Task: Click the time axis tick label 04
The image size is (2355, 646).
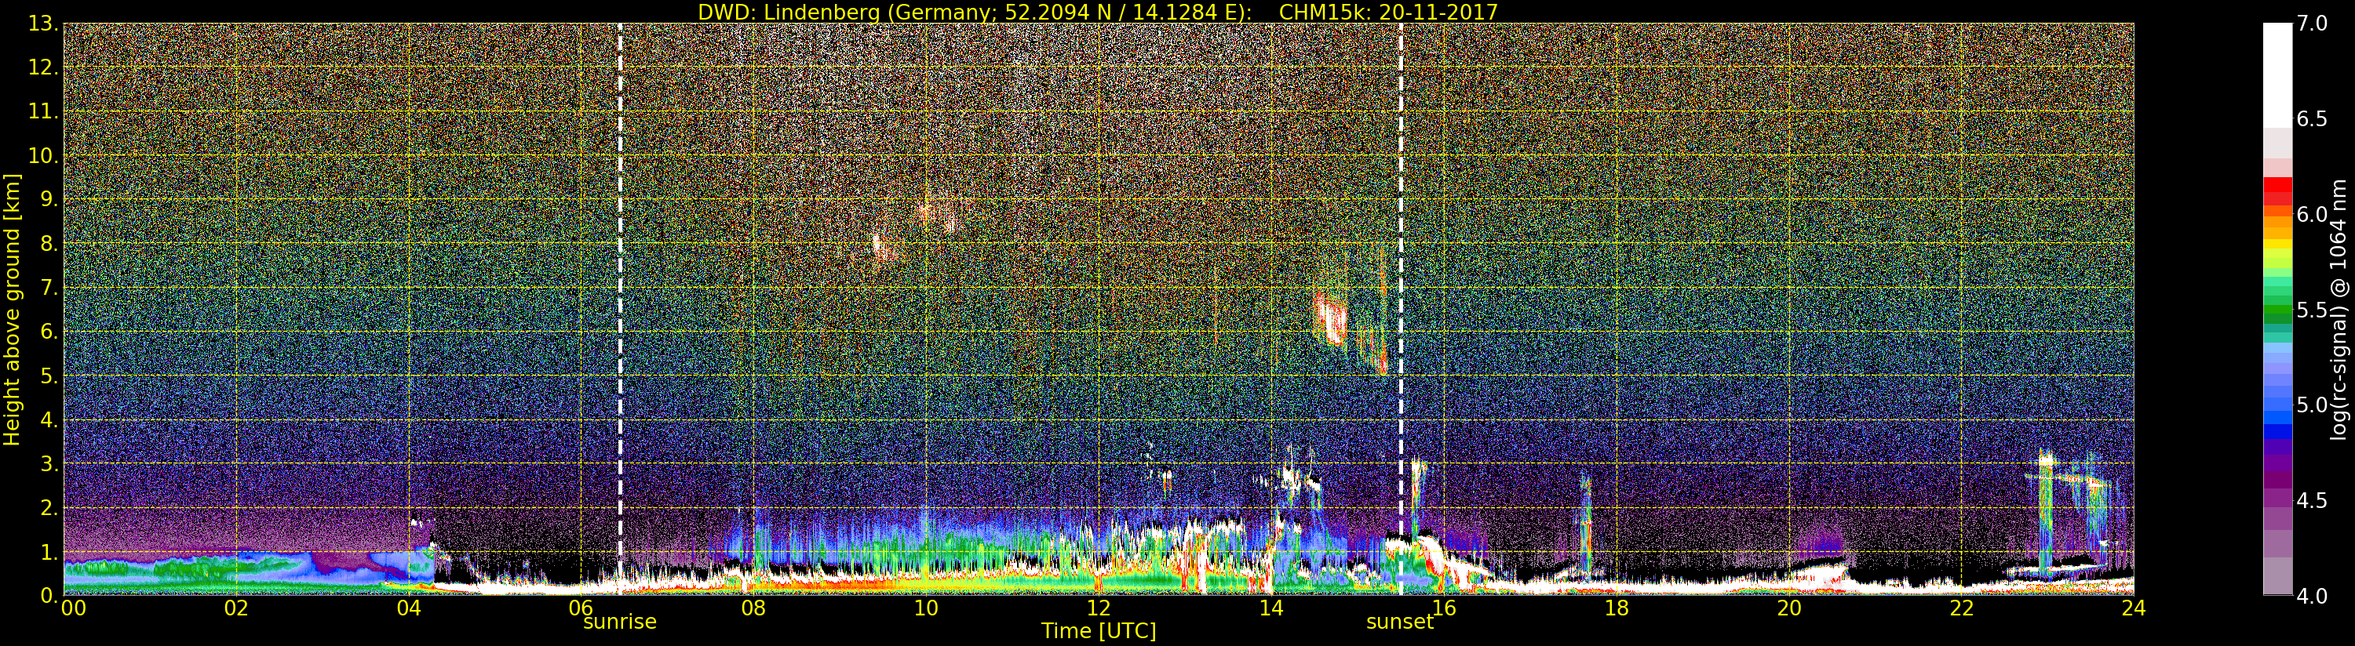Action: pos(409,608)
